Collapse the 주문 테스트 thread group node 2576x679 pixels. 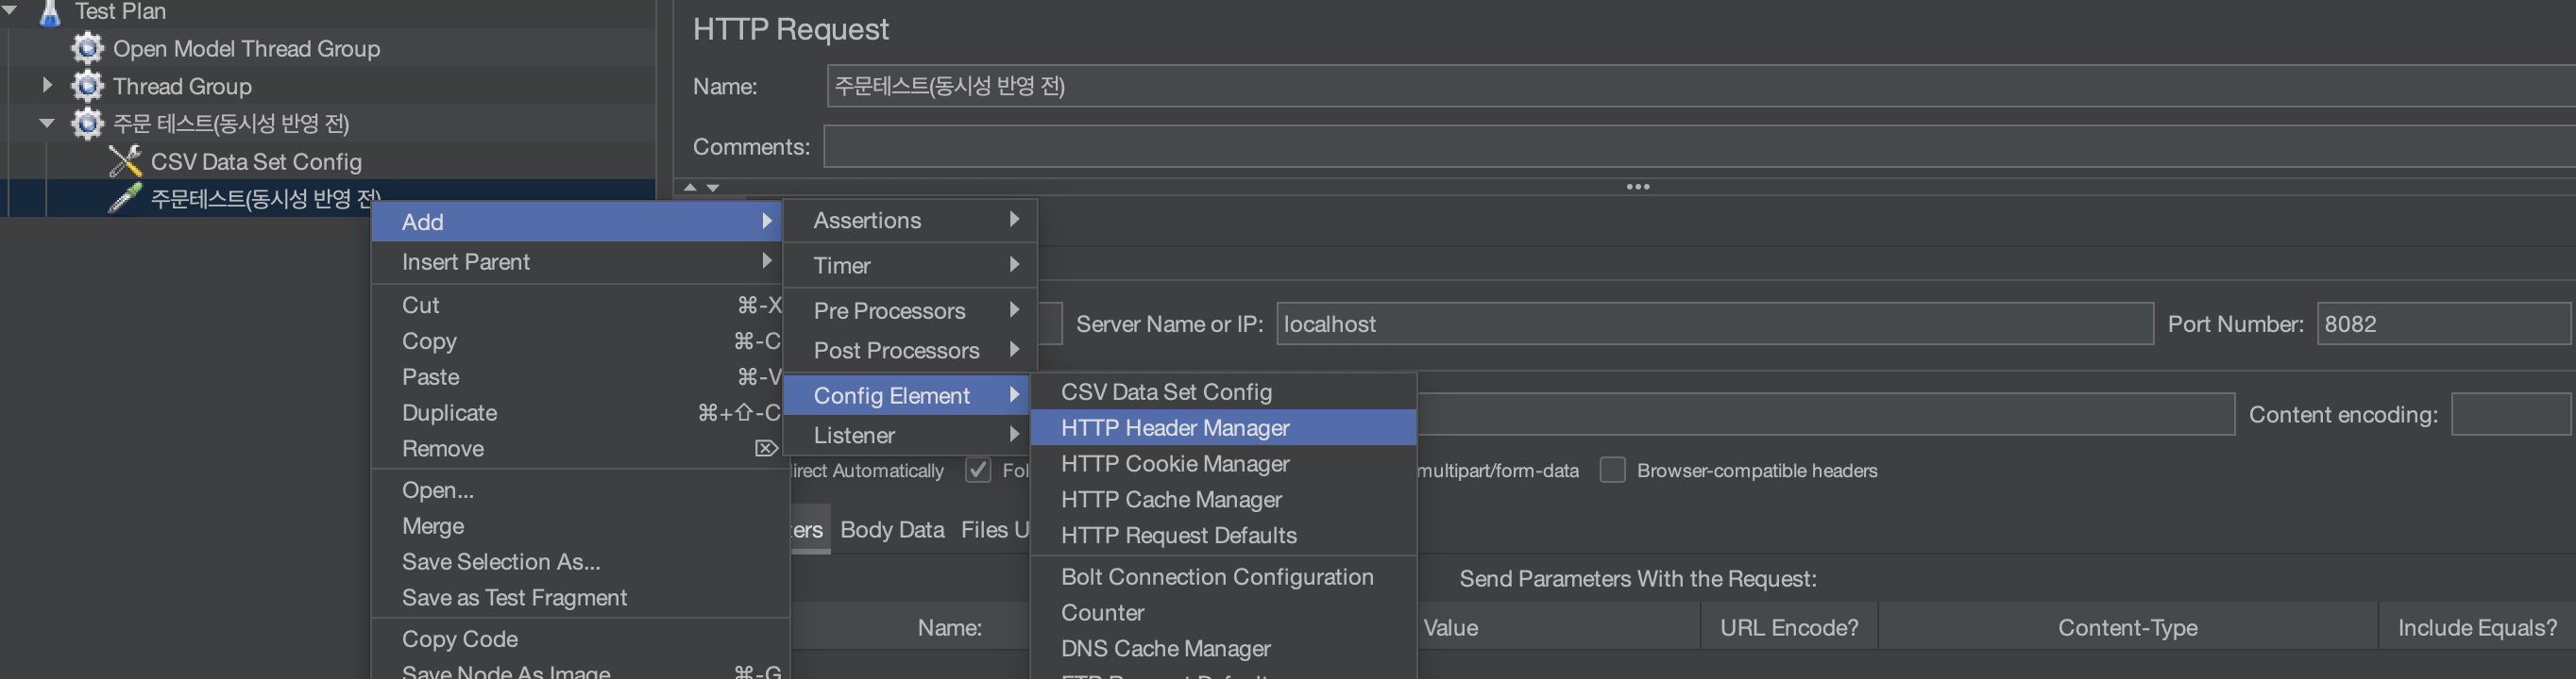click(47, 124)
